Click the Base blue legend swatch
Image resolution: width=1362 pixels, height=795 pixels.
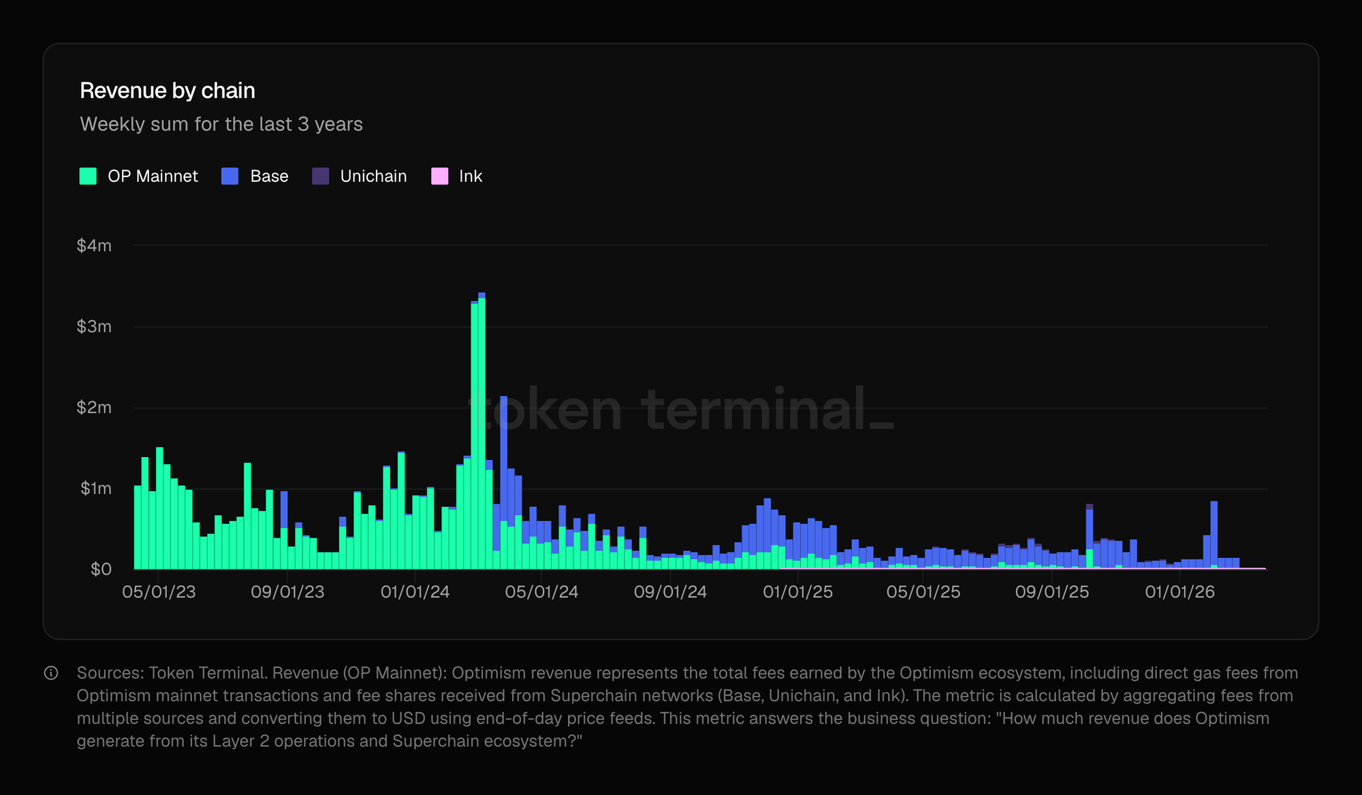[230, 176]
